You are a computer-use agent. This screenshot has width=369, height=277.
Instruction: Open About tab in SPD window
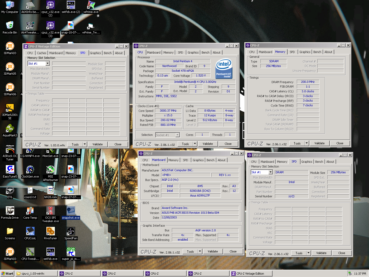point(330,162)
